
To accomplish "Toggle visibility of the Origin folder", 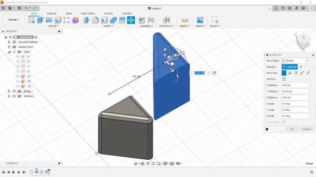I will point(14,52).
